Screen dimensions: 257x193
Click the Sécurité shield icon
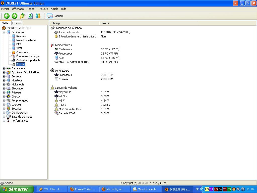(x=9, y=109)
